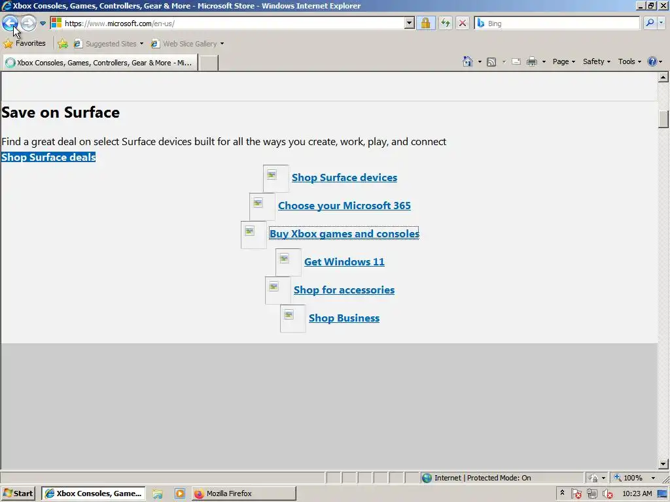Click image placeholder beside Shop for accessories
The height and width of the screenshot is (502, 670).
point(277,291)
